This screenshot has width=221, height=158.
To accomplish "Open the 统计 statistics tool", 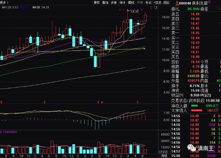I will (x=122, y=2).
